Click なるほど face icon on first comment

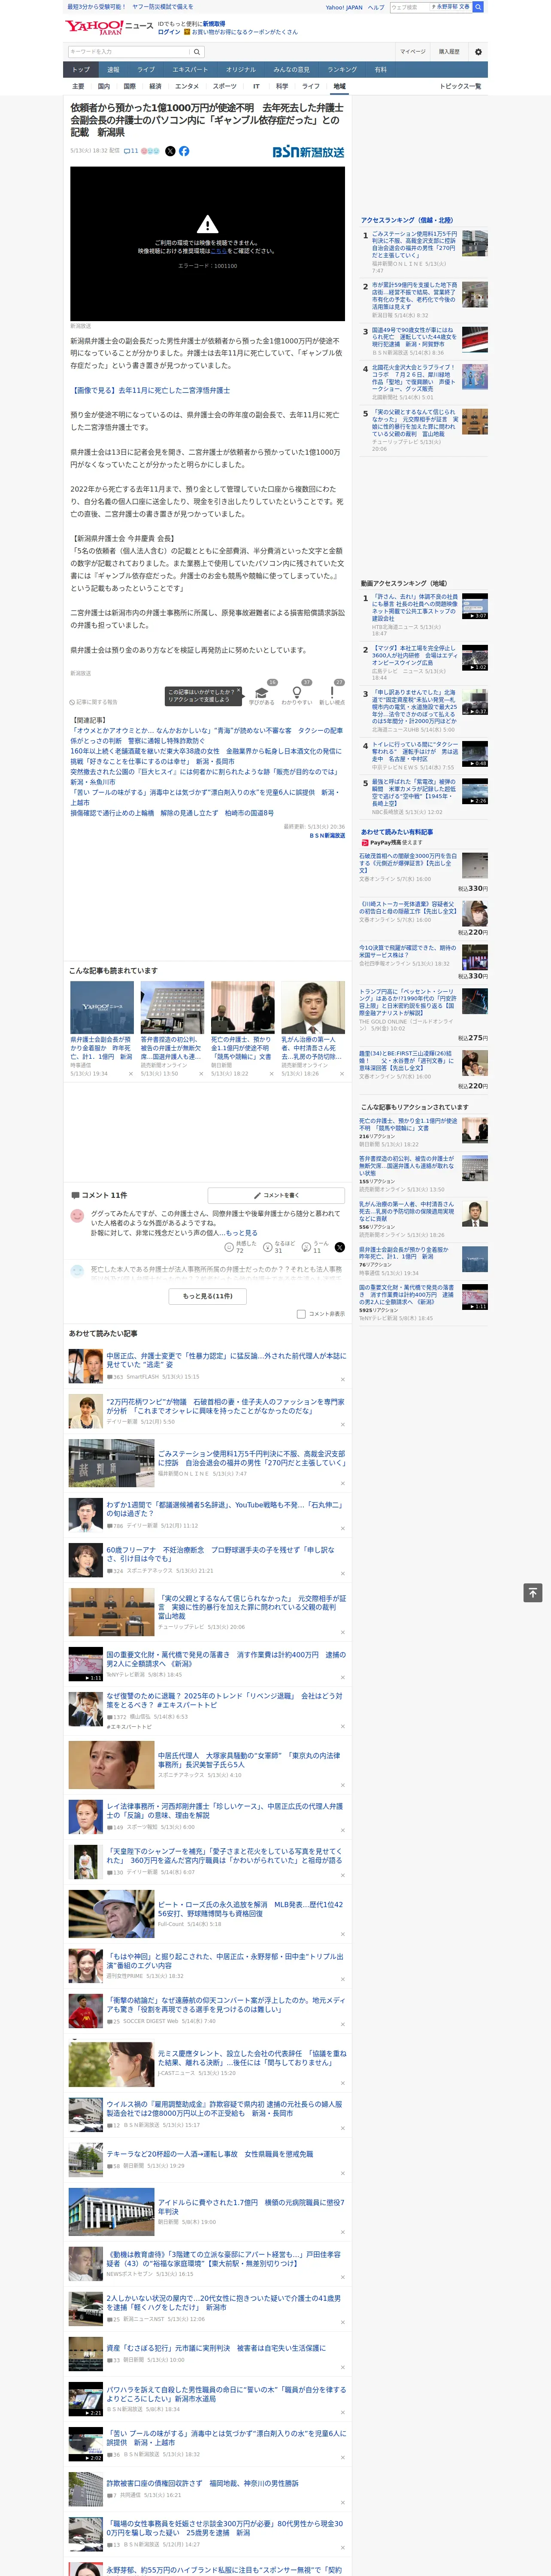[268, 1247]
